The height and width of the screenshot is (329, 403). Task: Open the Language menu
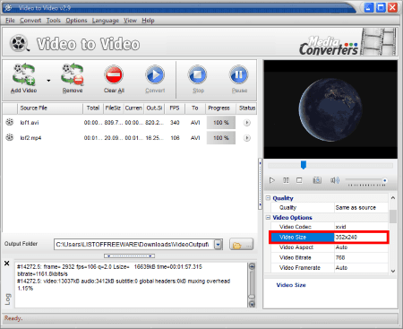106,21
